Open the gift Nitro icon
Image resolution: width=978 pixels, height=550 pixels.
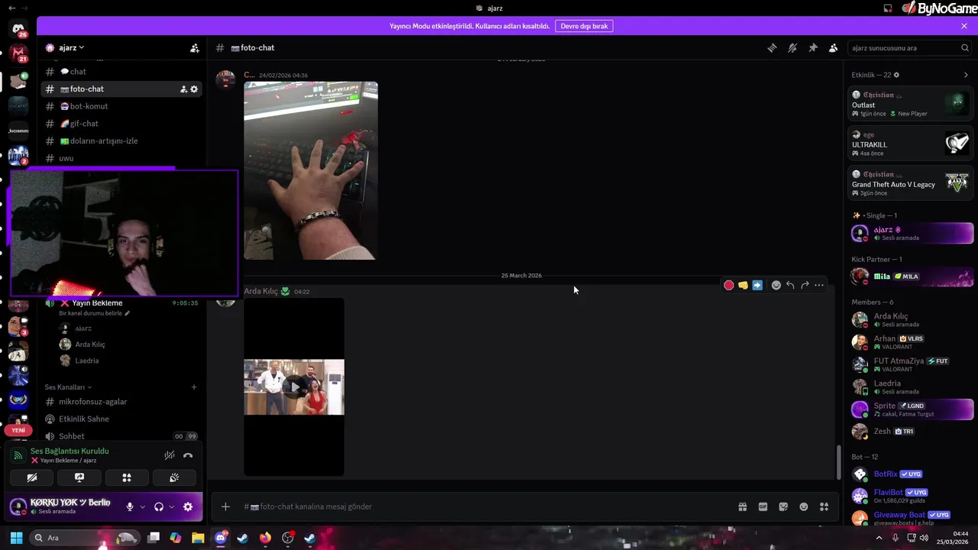[x=742, y=506]
